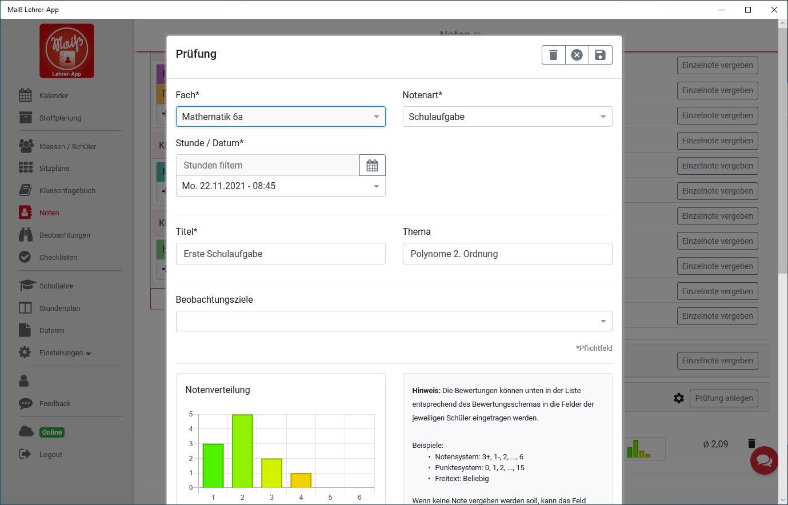Click the Schuljahre graduation cap icon

(x=26, y=286)
